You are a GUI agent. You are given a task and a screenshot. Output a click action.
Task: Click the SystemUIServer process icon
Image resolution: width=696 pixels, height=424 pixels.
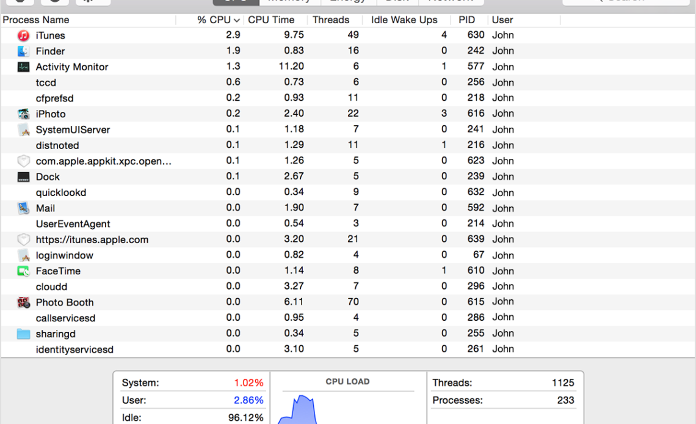coord(24,130)
